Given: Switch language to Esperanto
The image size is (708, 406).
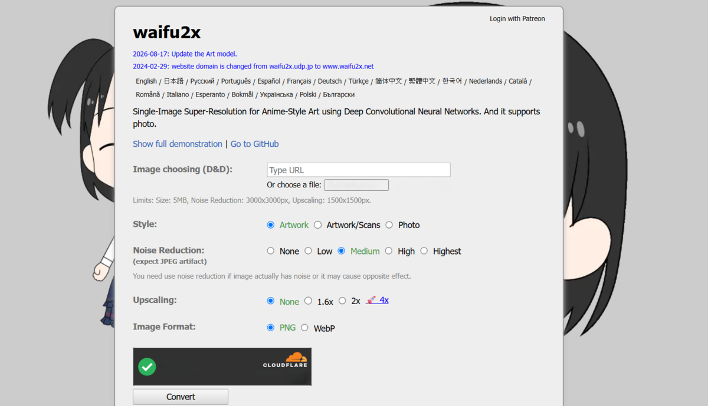Looking at the screenshot, I should 210,94.
